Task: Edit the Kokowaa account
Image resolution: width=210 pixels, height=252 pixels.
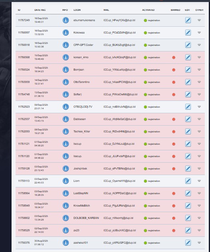Action: [x=188, y=33]
